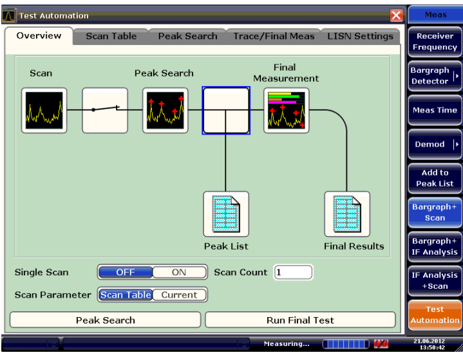
Task: Select the Bargraph+ IF Analysis softkey
Action: click(x=435, y=246)
